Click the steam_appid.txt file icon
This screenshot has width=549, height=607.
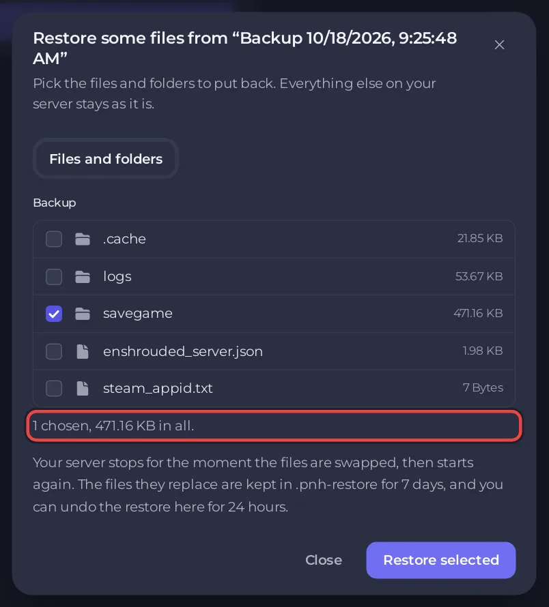click(83, 388)
